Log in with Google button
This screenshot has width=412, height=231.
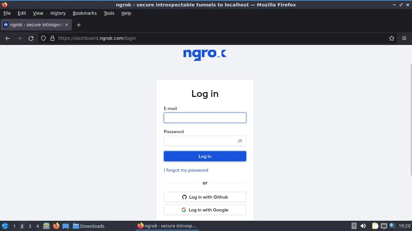(205, 210)
